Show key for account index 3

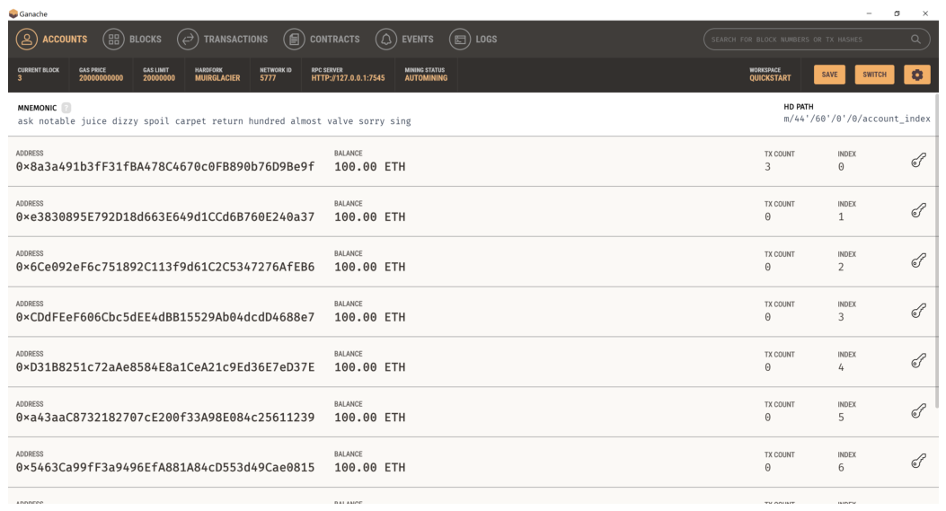click(918, 311)
